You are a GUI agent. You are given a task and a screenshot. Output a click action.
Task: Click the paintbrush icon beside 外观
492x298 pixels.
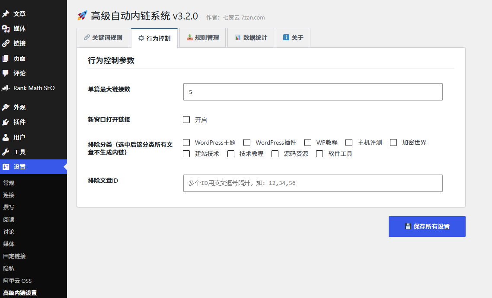click(x=6, y=107)
